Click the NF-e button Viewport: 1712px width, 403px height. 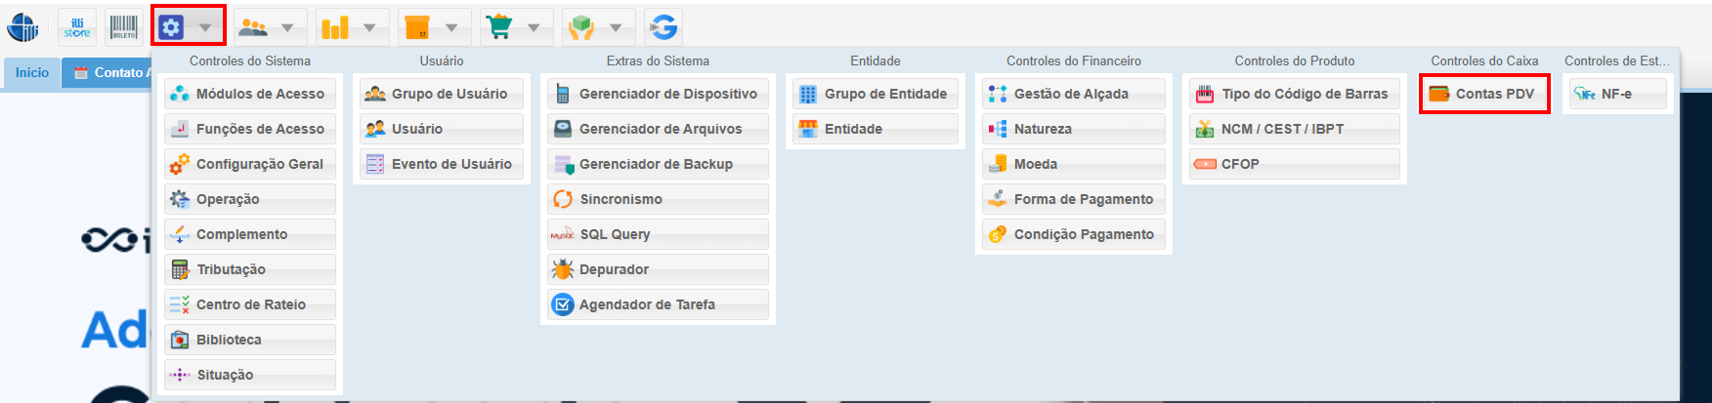pyautogui.click(x=1616, y=94)
